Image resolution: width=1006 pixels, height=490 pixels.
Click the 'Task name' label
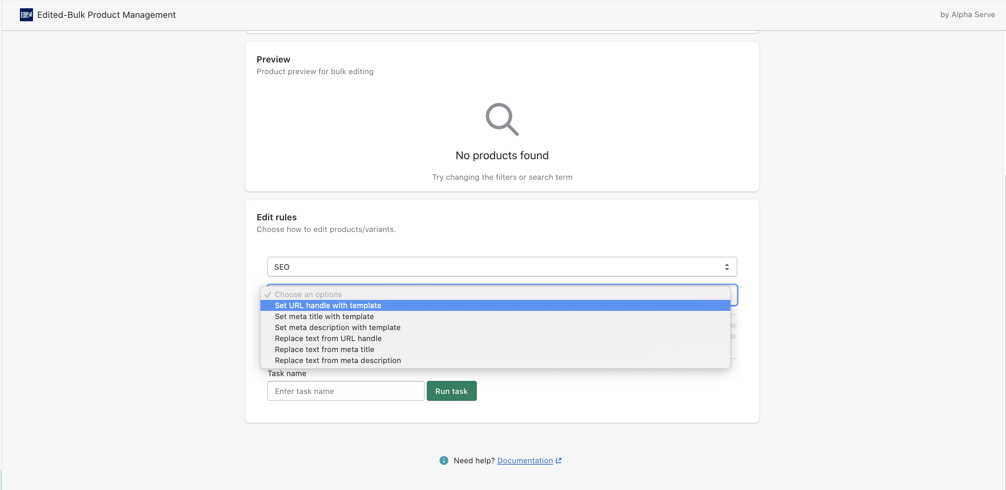click(x=287, y=373)
